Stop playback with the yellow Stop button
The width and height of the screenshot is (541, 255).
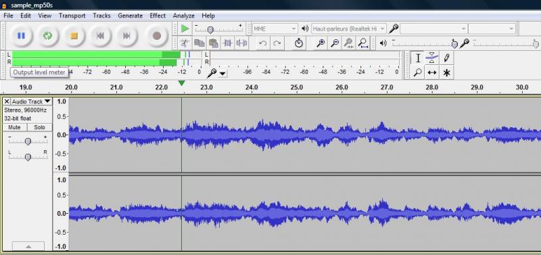pyautogui.click(x=74, y=36)
